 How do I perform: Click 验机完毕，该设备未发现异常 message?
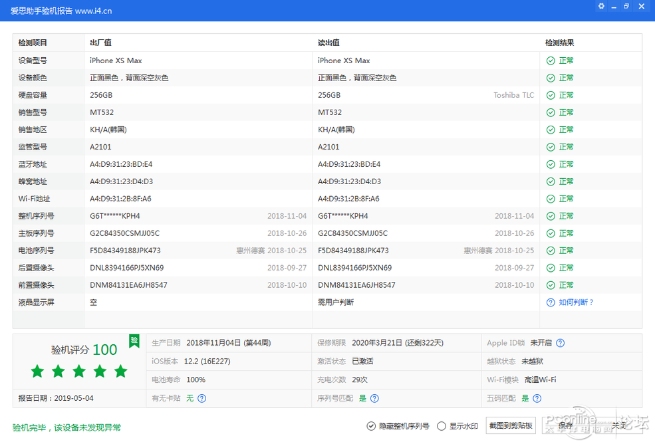click(66, 427)
